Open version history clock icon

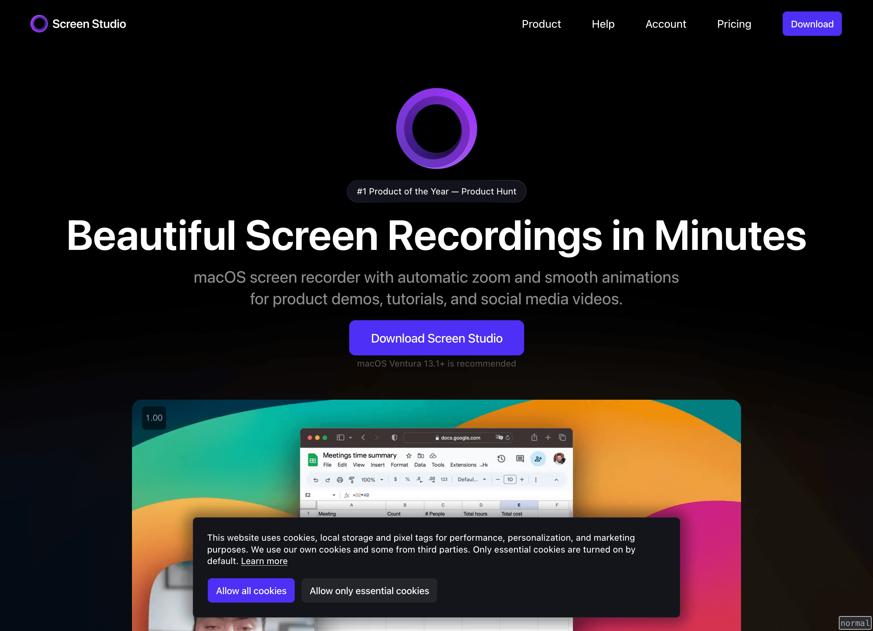click(501, 459)
